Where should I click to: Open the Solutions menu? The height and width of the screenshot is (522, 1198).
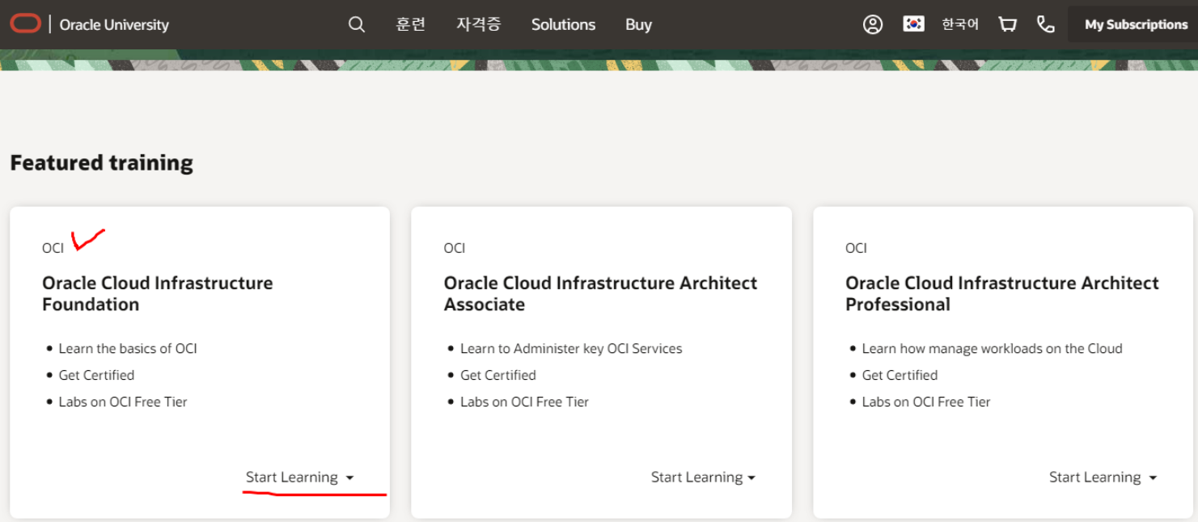(x=564, y=24)
